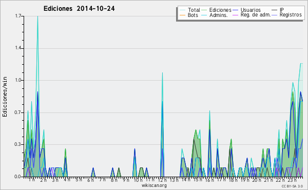Viewport: 308px width, 190px height.
Task: Click the '4 h' x-axis label
Action: 67,180
